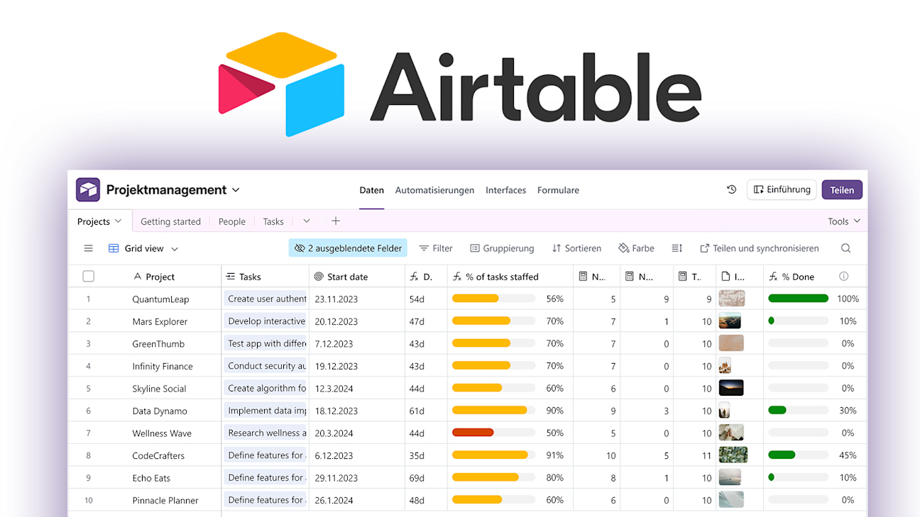Open the CodeCrafters image thumbnail
Viewport: 920px width, 517px height.
click(733, 455)
